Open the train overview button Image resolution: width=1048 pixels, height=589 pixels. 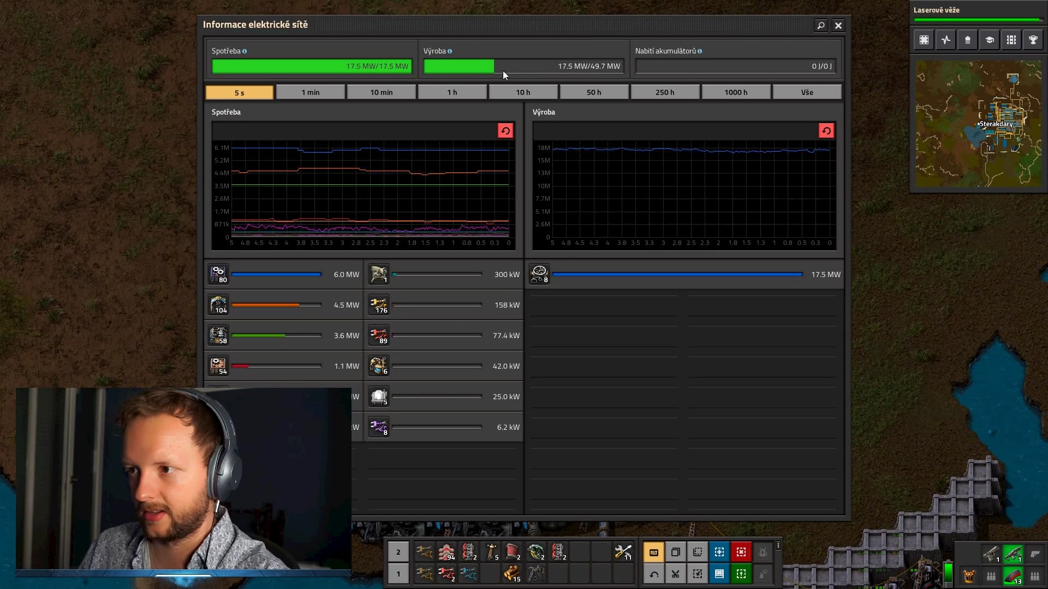click(x=1011, y=40)
